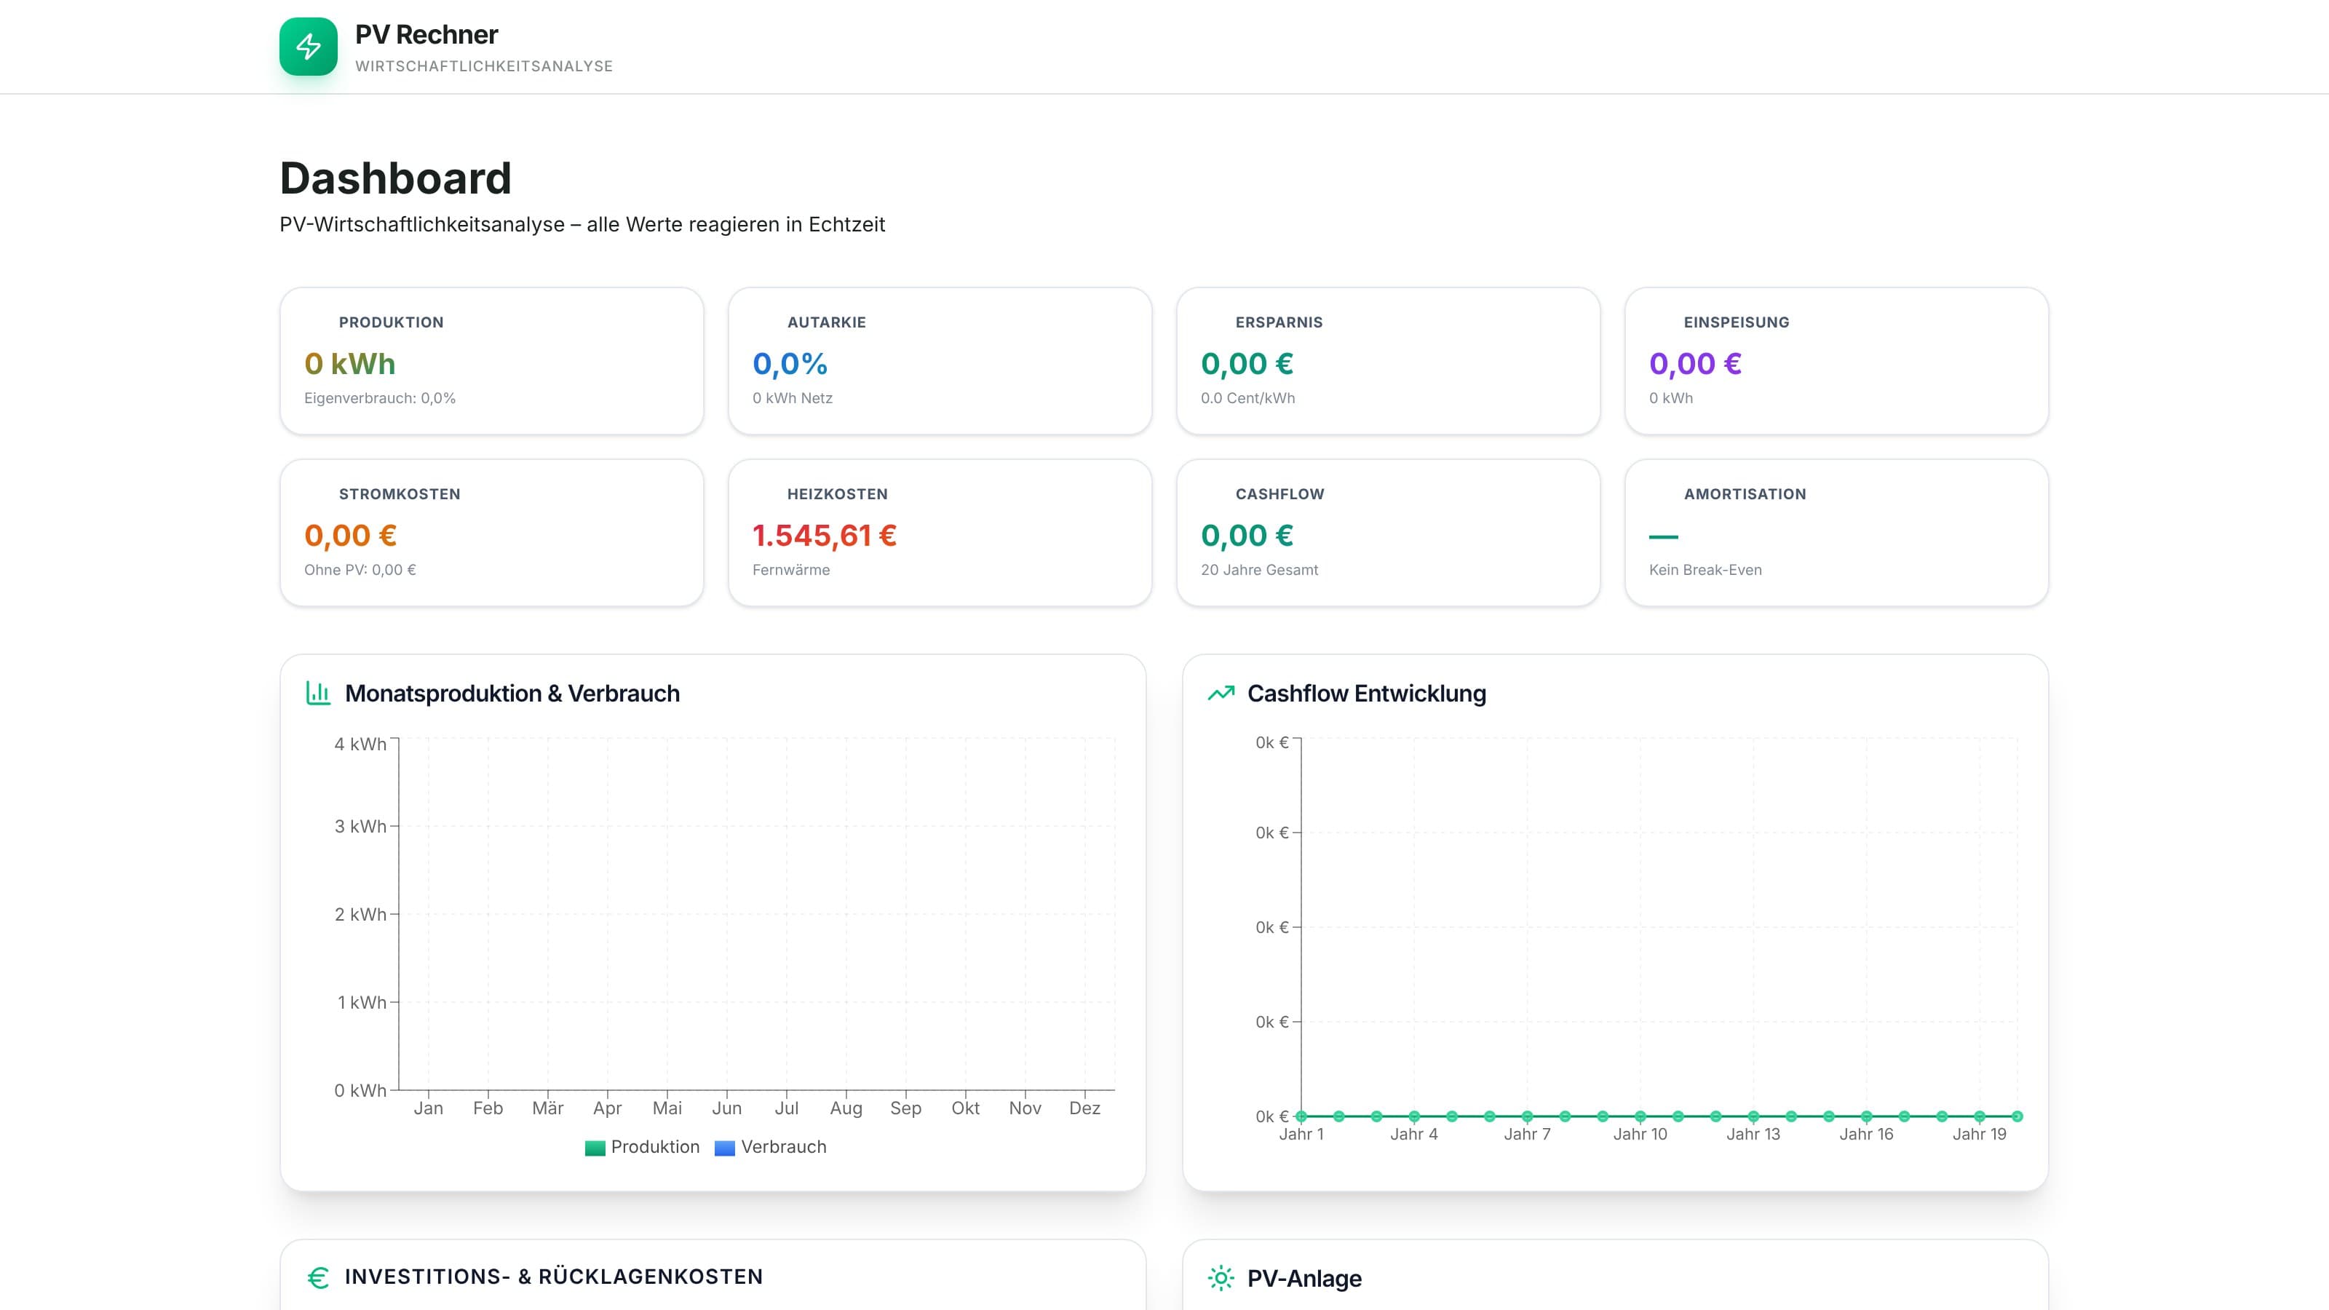
Task: Click the WIRTSCHAFTLICHKEITSANALYSE subtitle
Action: [484, 66]
